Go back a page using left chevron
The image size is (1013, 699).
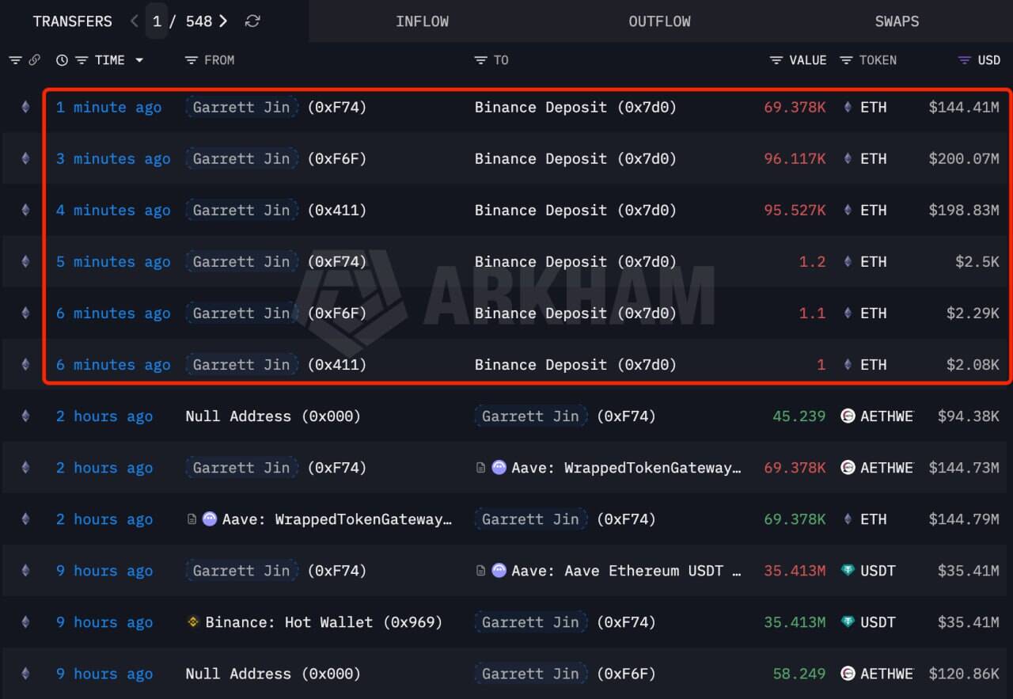click(x=134, y=21)
